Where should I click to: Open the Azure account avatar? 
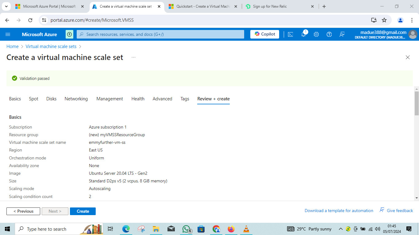pos(413,34)
